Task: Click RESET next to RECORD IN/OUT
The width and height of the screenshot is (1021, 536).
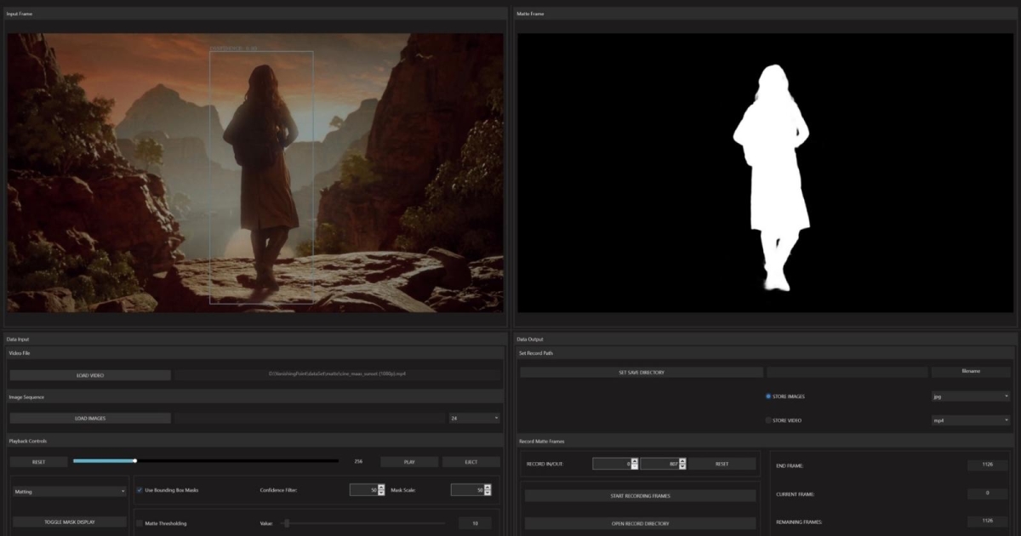Action: [x=722, y=464]
